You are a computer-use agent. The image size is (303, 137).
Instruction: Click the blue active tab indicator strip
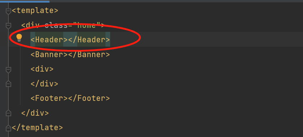(x=25, y=1)
